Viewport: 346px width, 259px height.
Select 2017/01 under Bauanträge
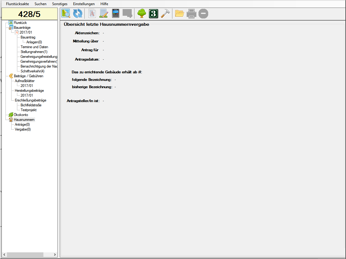[x=26, y=32]
